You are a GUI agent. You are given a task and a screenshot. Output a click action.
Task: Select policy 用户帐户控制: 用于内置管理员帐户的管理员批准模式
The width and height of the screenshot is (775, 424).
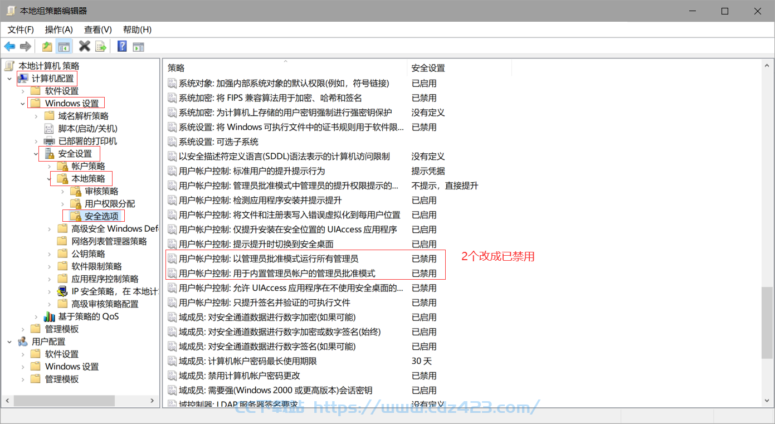[x=277, y=274]
